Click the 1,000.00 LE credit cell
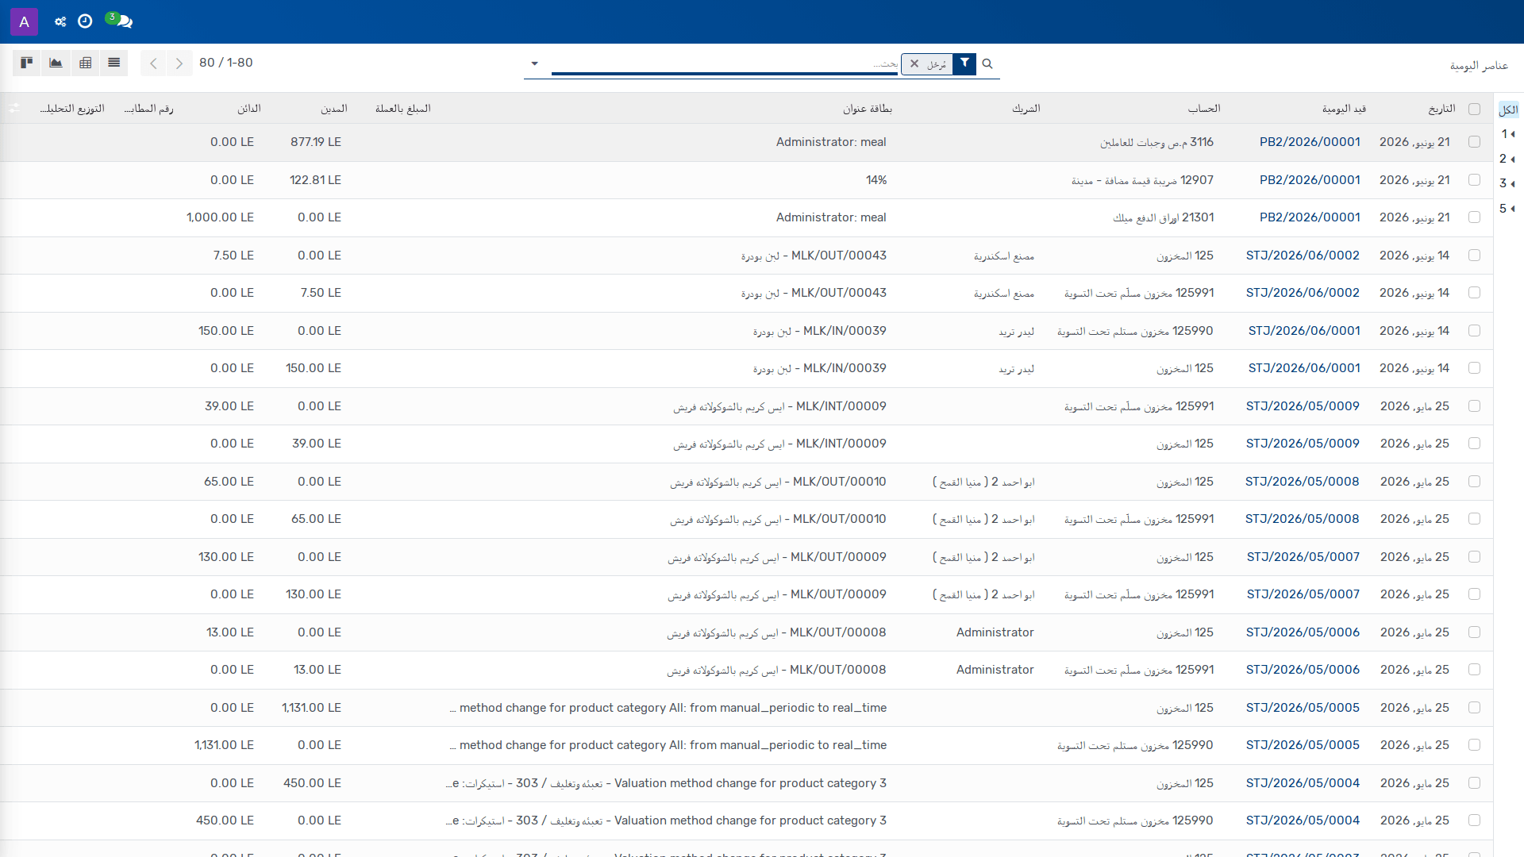This screenshot has width=1524, height=857. [220, 217]
